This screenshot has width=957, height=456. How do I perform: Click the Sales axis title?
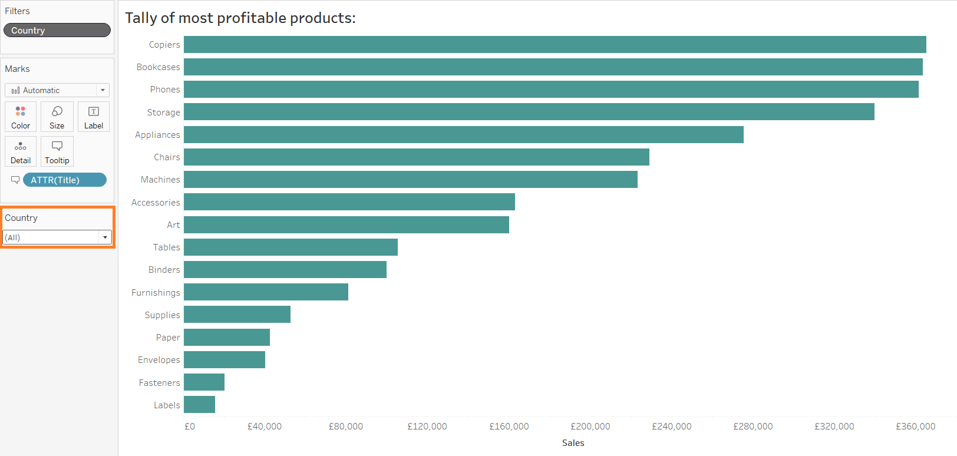(x=573, y=443)
